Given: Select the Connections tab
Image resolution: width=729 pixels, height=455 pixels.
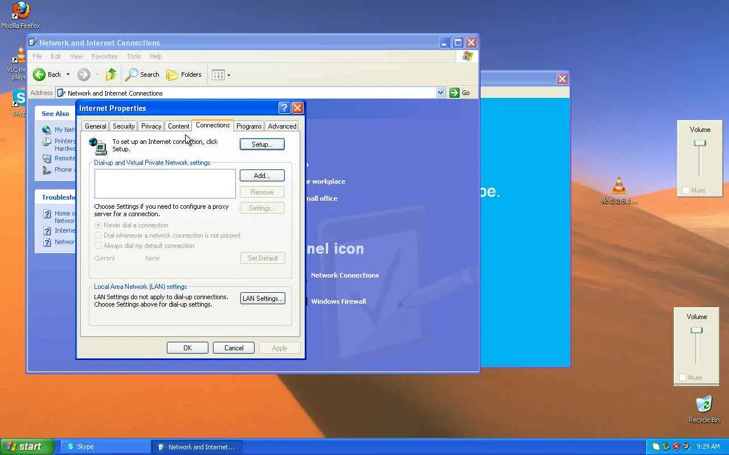Looking at the screenshot, I should click(212, 125).
